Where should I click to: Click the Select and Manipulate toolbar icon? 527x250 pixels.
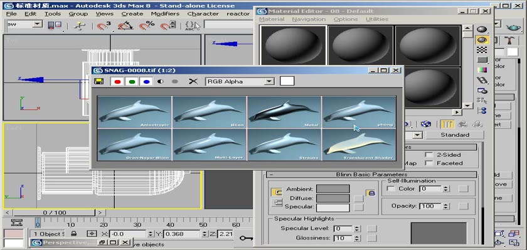click(79, 26)
